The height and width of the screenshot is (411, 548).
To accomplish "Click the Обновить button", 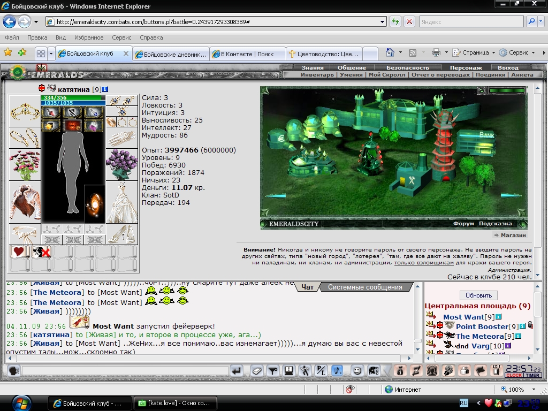I will (478, 295).
